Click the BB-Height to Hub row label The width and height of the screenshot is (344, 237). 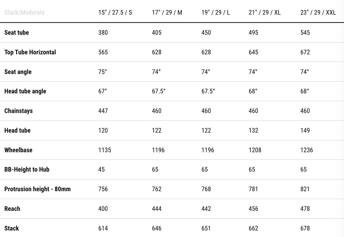point(27,170)
